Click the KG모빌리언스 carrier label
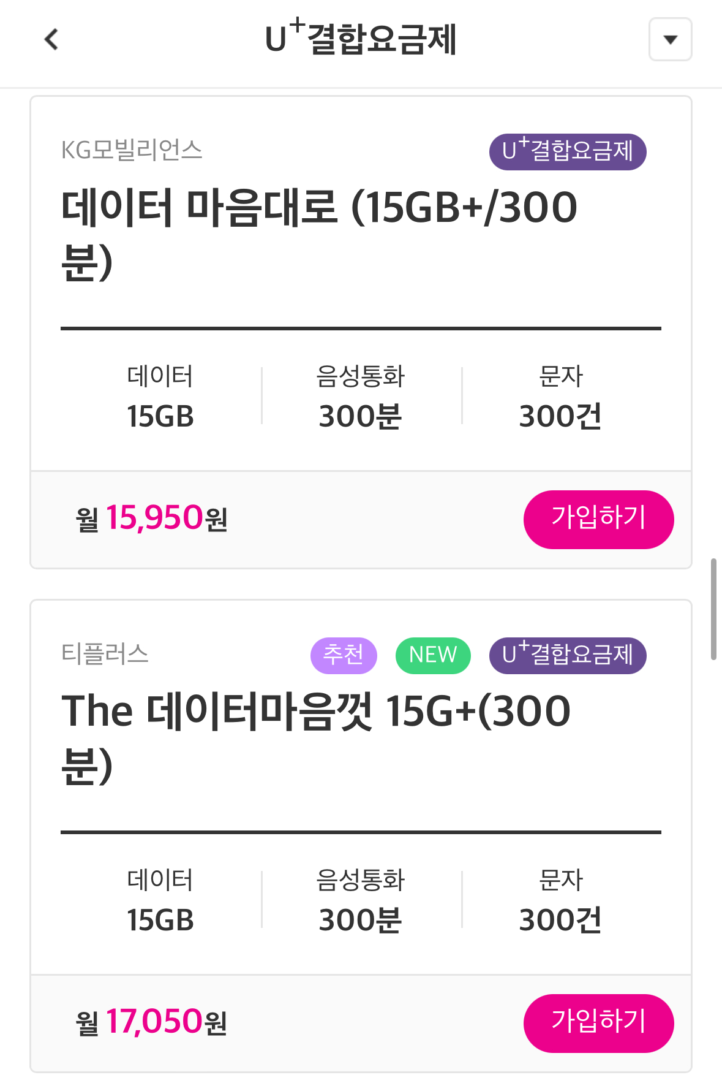This screenshot has height=1083, width=722. 132,150
